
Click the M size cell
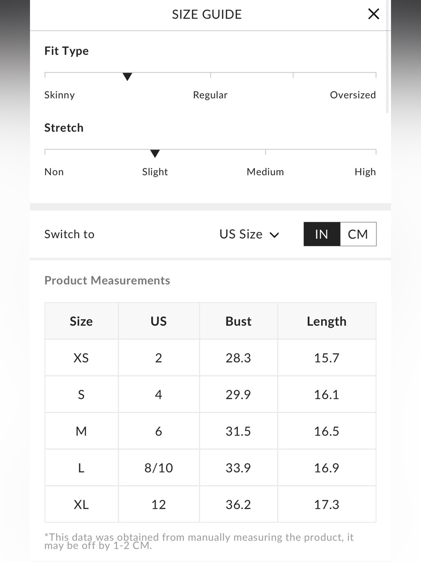(x=81, y=431)
